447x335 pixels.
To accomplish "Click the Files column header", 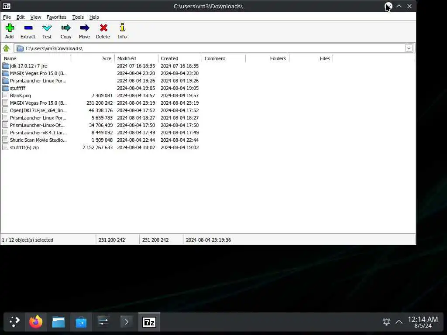I will pyautogui.click(x=311, y=58).
